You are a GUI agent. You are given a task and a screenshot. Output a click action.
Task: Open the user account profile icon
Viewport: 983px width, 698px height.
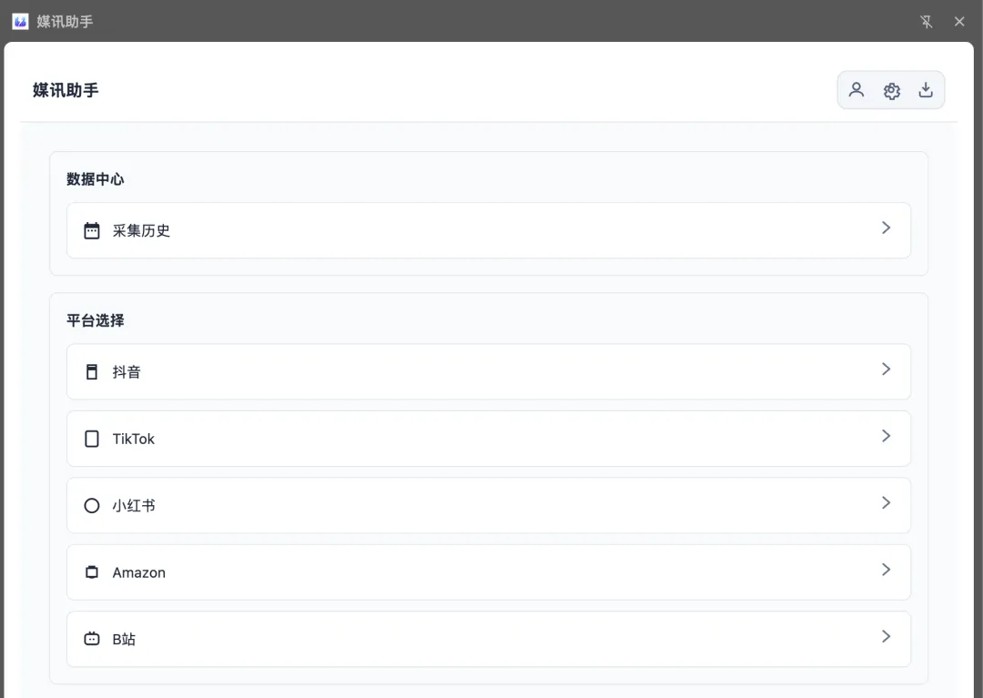point(856,90)
